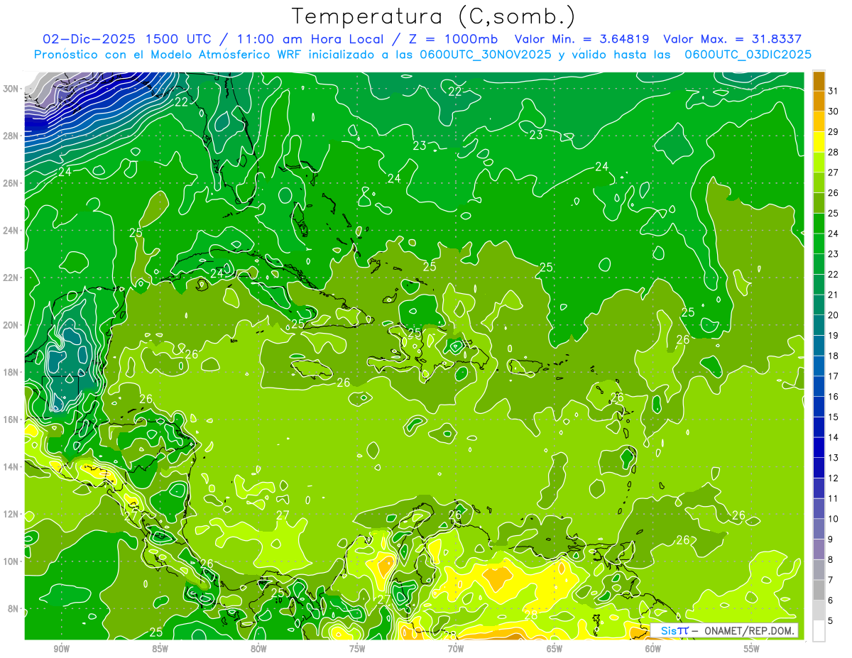Click the 'ONAMET/REP.DOM.' credit label
Viewport: 852px width, 658px height.
[x=748, y=630]
